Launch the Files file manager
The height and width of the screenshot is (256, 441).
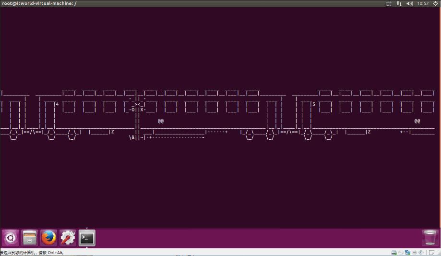(x=30, y=238)
